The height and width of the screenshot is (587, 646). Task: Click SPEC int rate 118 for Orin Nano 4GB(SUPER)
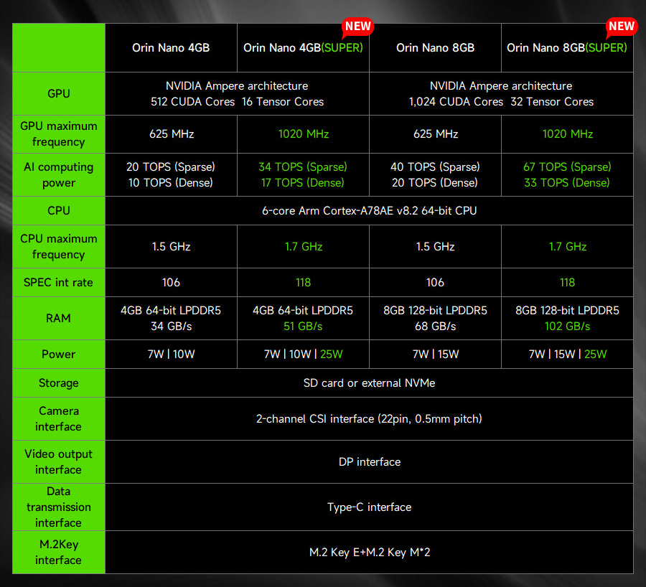[303, 282]
